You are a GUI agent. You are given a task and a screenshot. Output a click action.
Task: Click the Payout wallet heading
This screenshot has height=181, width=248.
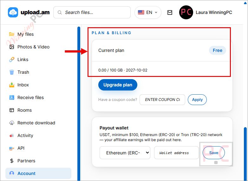click(x=114, y=128)
